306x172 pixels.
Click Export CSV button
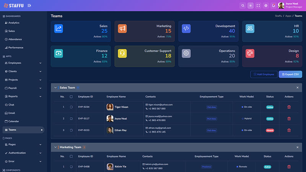point(290,74)
